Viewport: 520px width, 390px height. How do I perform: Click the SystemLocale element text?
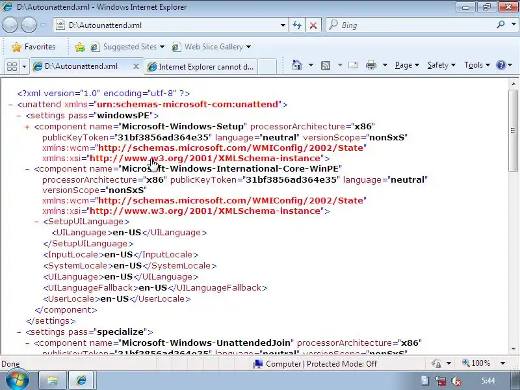[129, 266]
